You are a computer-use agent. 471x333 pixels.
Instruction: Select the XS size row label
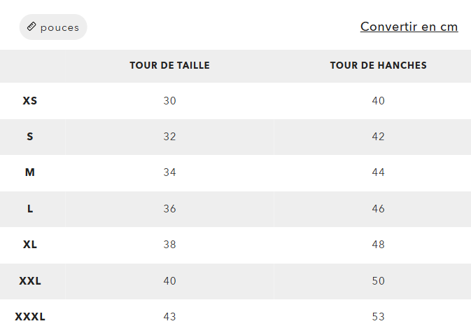point(30,101)
